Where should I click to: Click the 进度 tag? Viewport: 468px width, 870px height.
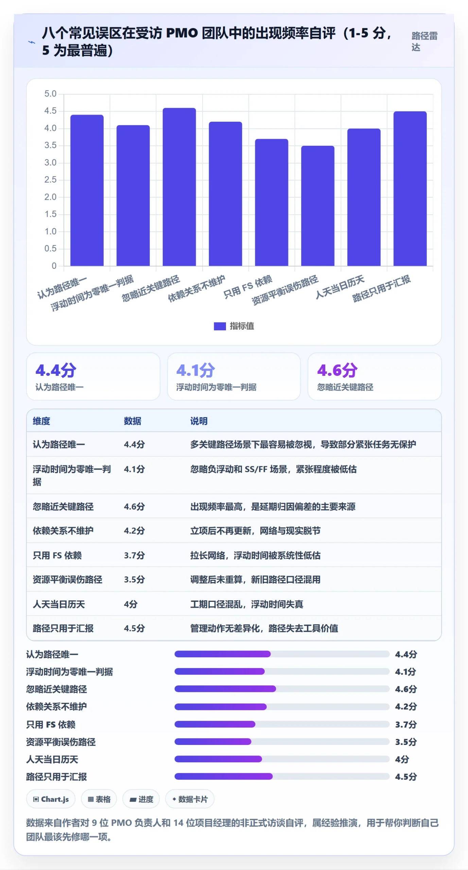[x=141, y=799]
